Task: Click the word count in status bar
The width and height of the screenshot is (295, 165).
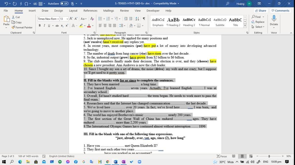Action: pyautogui.click(x=28, y=156)
